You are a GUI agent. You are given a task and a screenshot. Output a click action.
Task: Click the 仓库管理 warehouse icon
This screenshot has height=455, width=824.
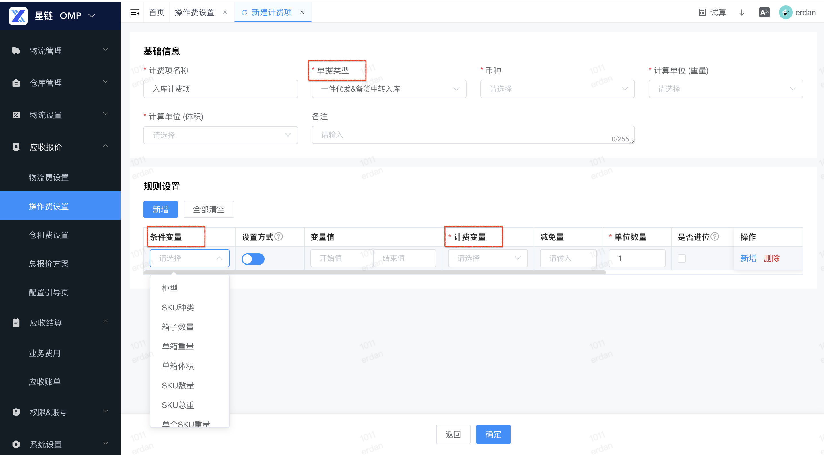[16, 83]
